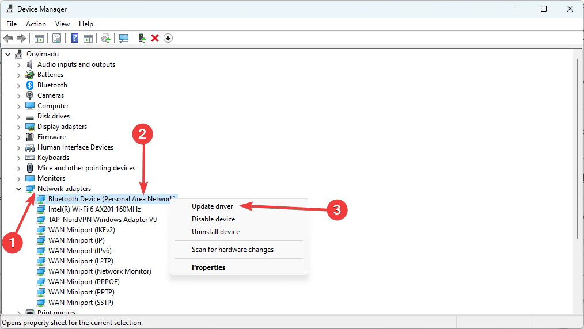Click the Audio inputs and outputs speaker icon
The width and height of the screenshot is (584, 329).
tap(30, 64)
